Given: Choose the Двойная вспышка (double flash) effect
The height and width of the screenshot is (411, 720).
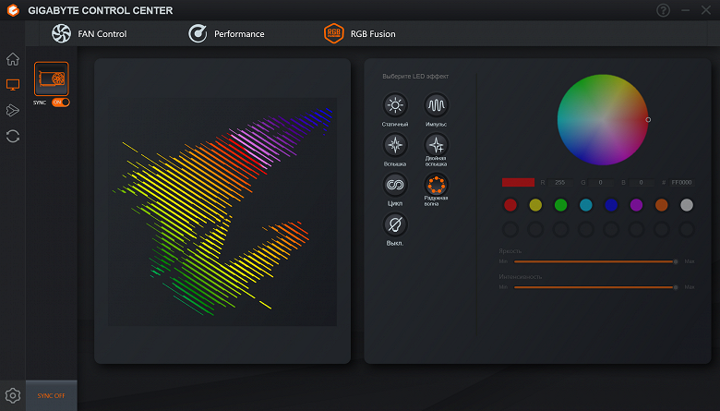Looking at the screenshot, I should click(x=436, y=145).
